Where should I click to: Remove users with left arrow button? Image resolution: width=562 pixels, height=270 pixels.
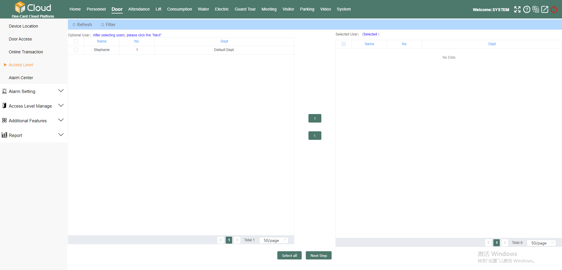tap(315, 136)
